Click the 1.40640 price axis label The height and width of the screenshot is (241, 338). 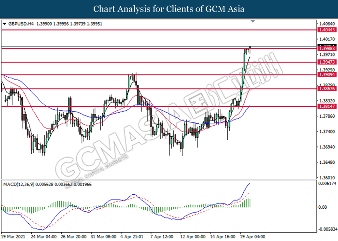click(327, 23)
